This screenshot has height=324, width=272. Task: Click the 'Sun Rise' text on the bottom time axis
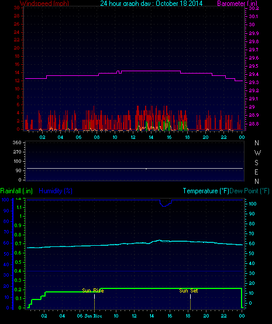coord(93,316)
